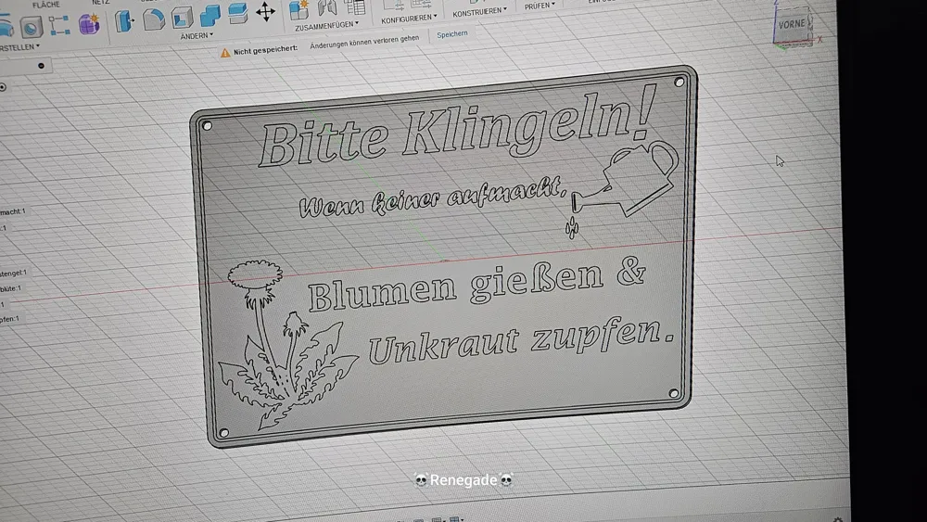Click the browser radio dot in panel header
This screenshot has height=522, width=927.
coord(41,66)
